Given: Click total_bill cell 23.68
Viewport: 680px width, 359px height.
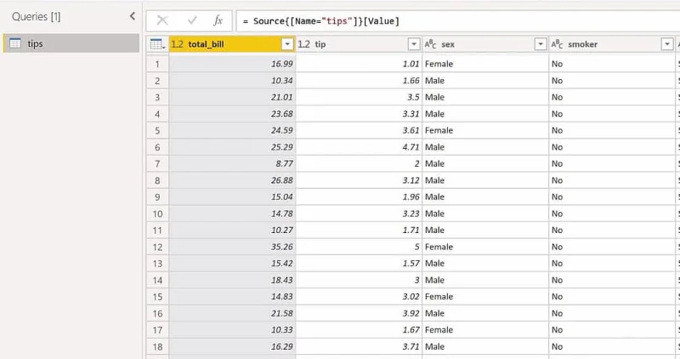Looking at the screenshot, I should (x=232, y=114).
